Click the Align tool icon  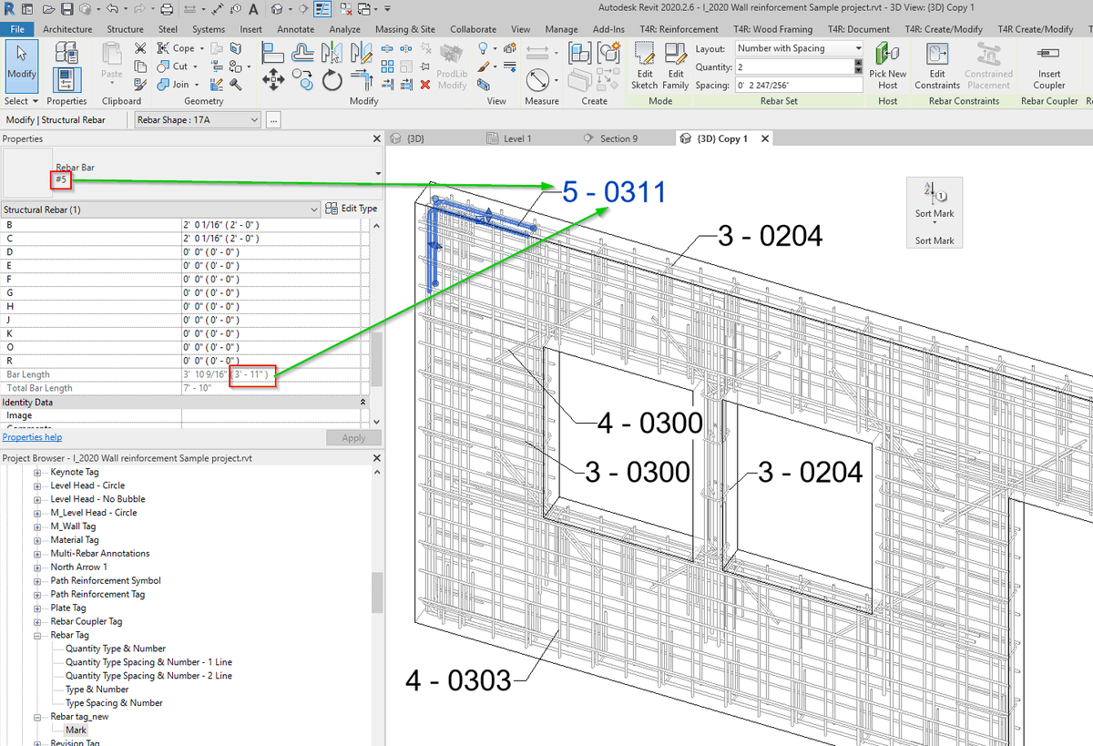click(x=273, y=53)
